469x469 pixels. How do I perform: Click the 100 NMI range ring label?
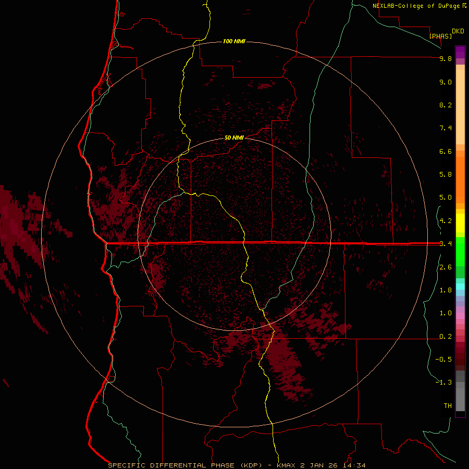point(234,41)
